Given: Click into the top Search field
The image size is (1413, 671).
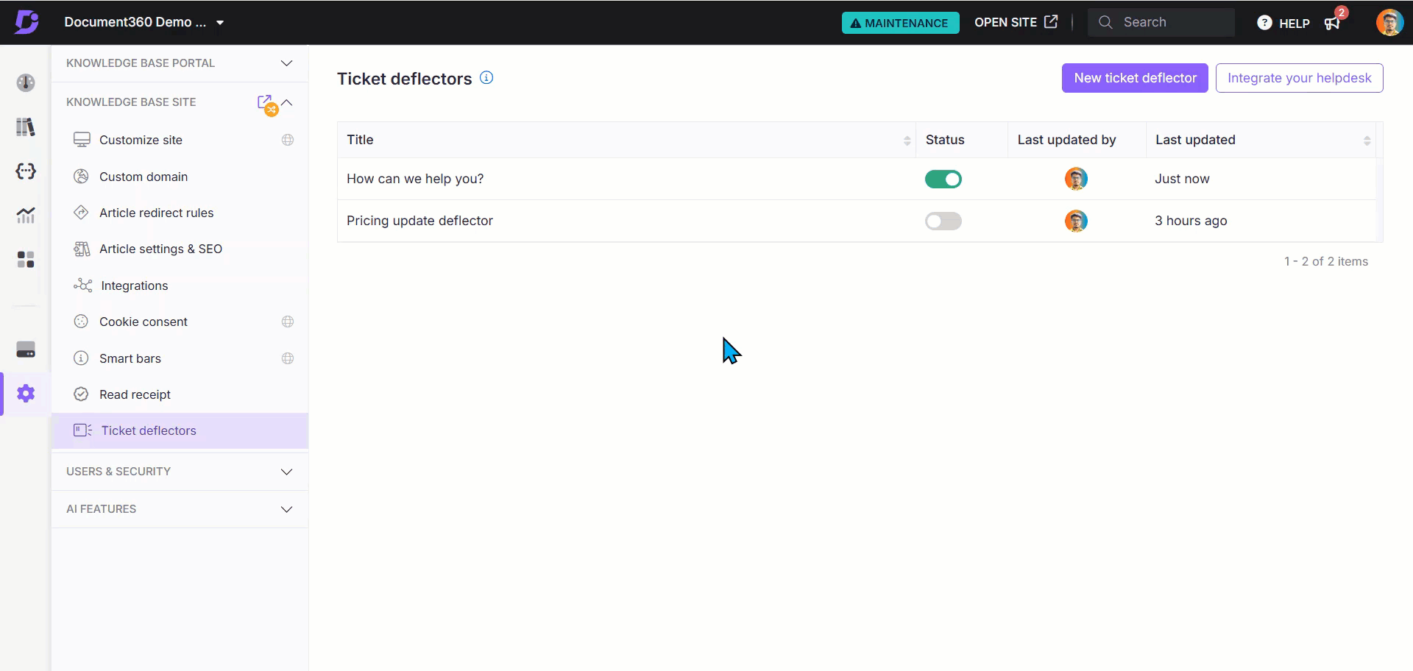Looking at the screenshot, I should click(x=1161, y=22).
